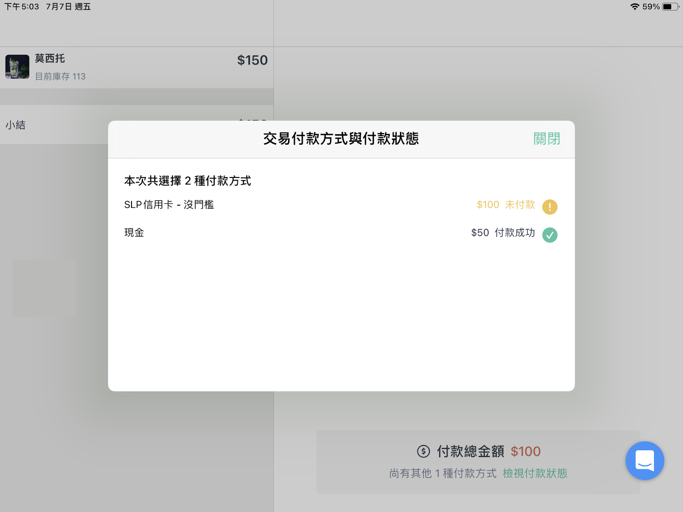Tap the battery indicator icon
The image size is (683, 512).
[670, 6]
